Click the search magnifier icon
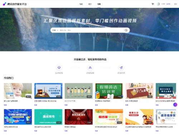The image size is (179, 135). [126, 30]
